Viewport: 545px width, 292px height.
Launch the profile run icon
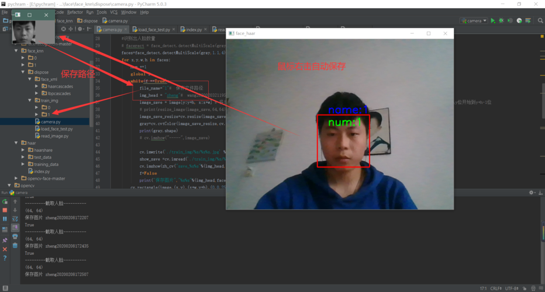[519, 21]
